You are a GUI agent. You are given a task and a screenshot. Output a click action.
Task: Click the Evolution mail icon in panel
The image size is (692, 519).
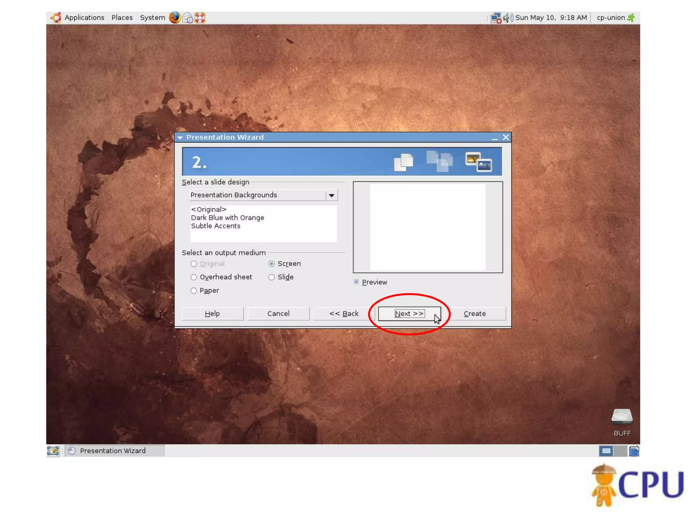(188, 18)
